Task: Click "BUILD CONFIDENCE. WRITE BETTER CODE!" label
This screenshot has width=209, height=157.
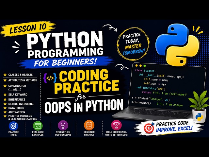Action: pyautogui.click(x=116, y=133)
